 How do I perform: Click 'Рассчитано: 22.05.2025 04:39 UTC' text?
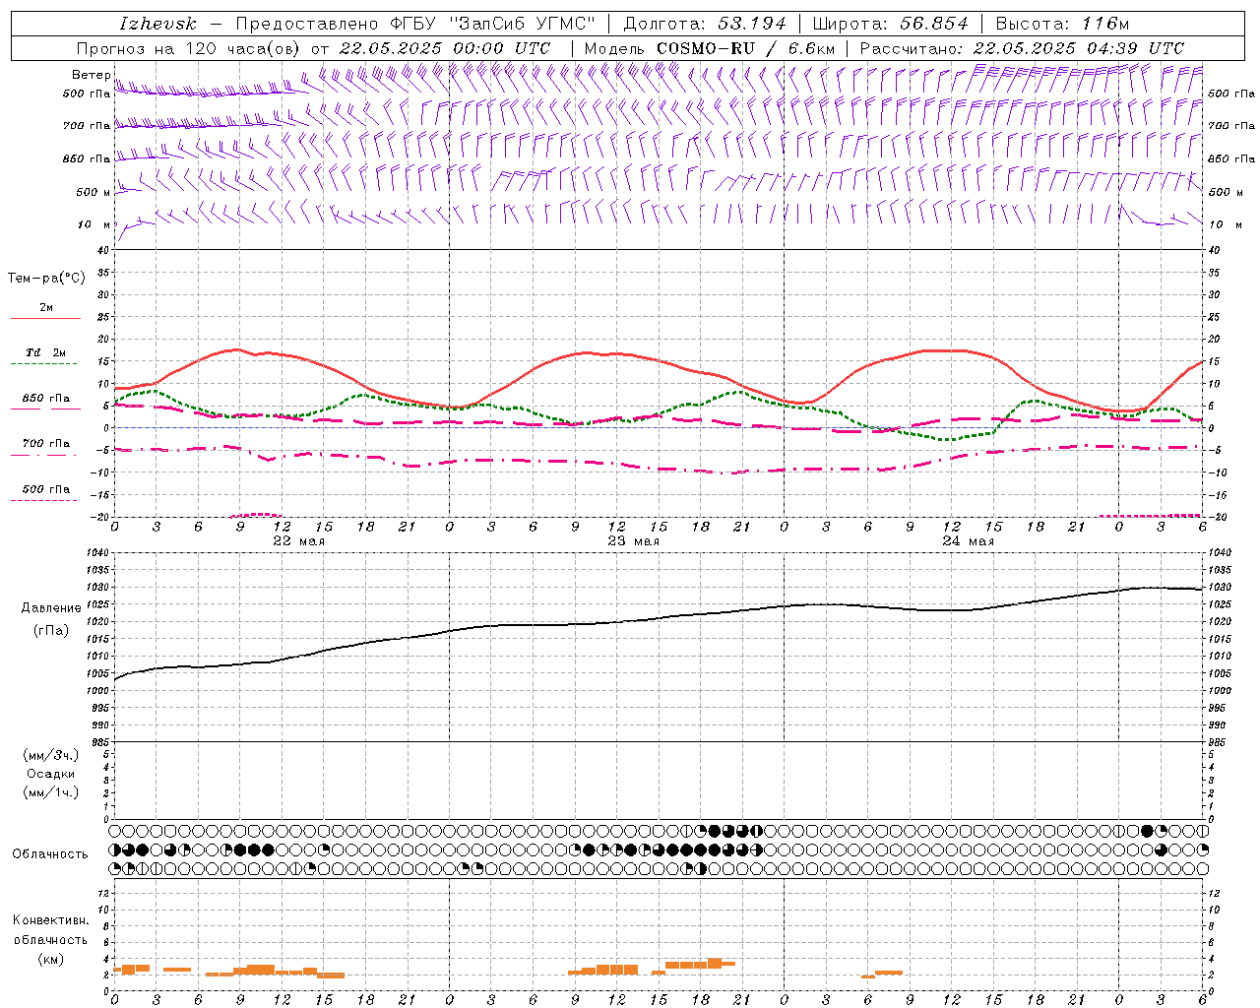[x=1022, y=48]
